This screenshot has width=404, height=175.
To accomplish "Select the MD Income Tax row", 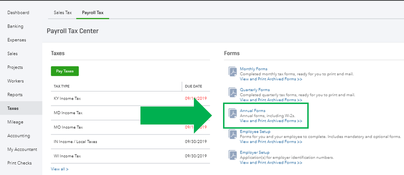I will (130, 112).
